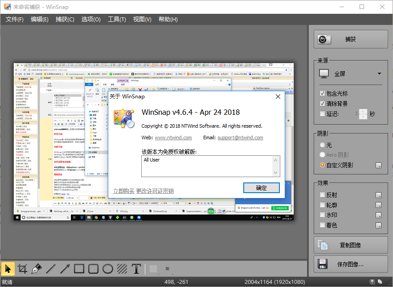Select the hatched Highlight tool
This screenshot has width=393, height=287.
[x=122, y=269]
